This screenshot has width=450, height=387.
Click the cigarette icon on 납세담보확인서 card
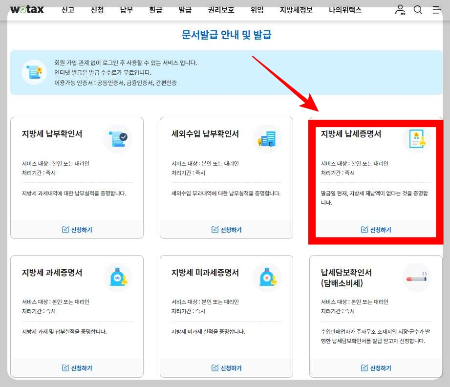click(416, 276)
